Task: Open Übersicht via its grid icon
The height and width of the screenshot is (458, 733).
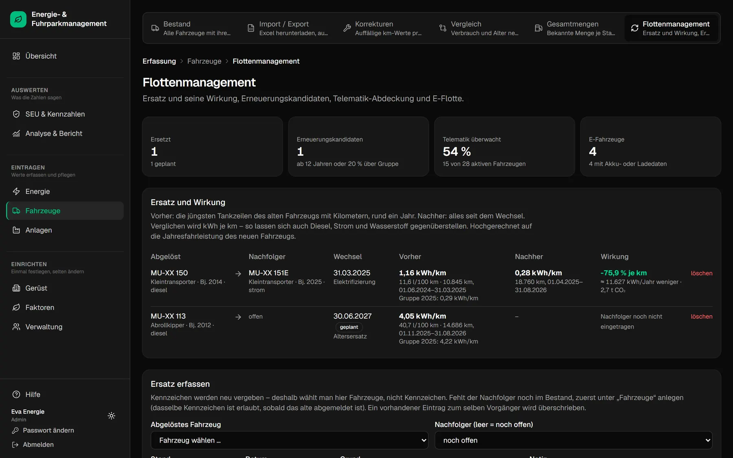Action: point(16,56)
